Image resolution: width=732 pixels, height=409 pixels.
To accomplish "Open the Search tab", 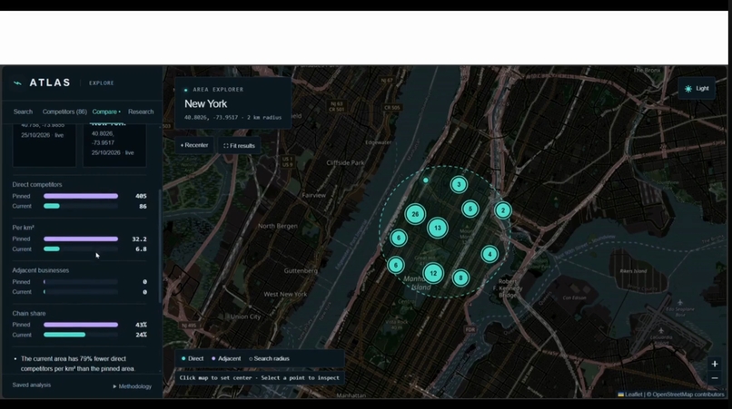I will tap(23, 112).
